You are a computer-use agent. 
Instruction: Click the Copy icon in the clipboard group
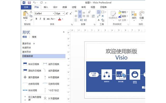point(31,16)
